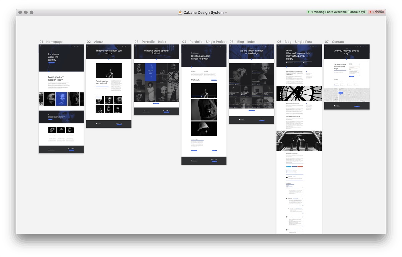
Task: Open the Missing Fonts Available FontBuddy notice
Action: tap(336, 12)
